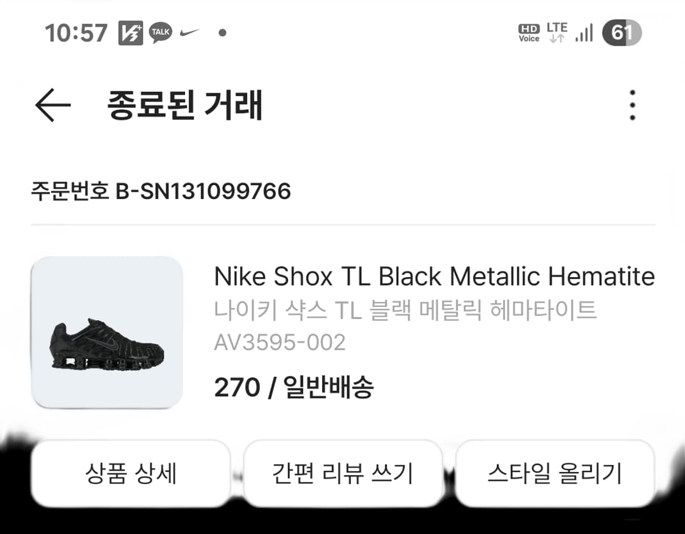Tap the signal strength bars icon
Screen dimensions: 685x534
[583, 33]
